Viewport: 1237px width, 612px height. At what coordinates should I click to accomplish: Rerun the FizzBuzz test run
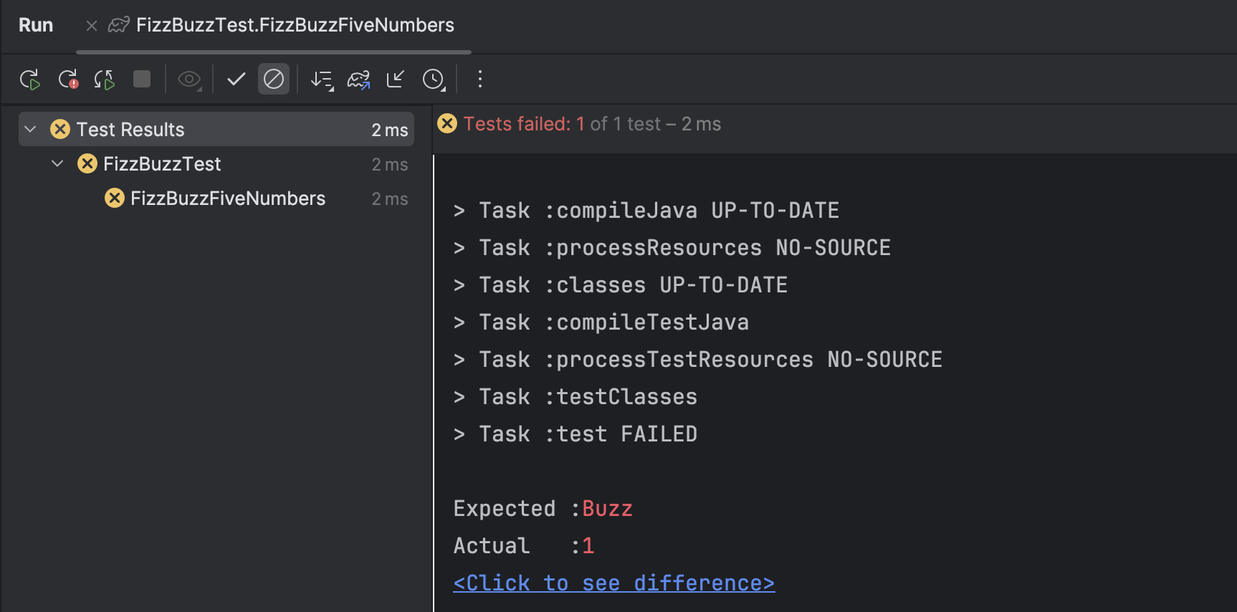(x=30, y=79)
